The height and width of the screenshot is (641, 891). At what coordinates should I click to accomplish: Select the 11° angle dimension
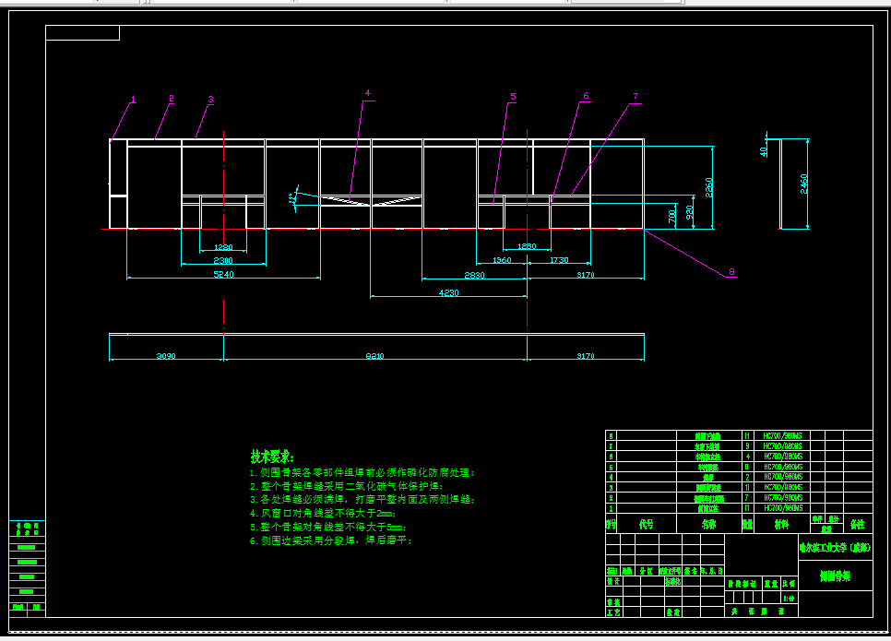pyautogui.click(x=291, y=198)
